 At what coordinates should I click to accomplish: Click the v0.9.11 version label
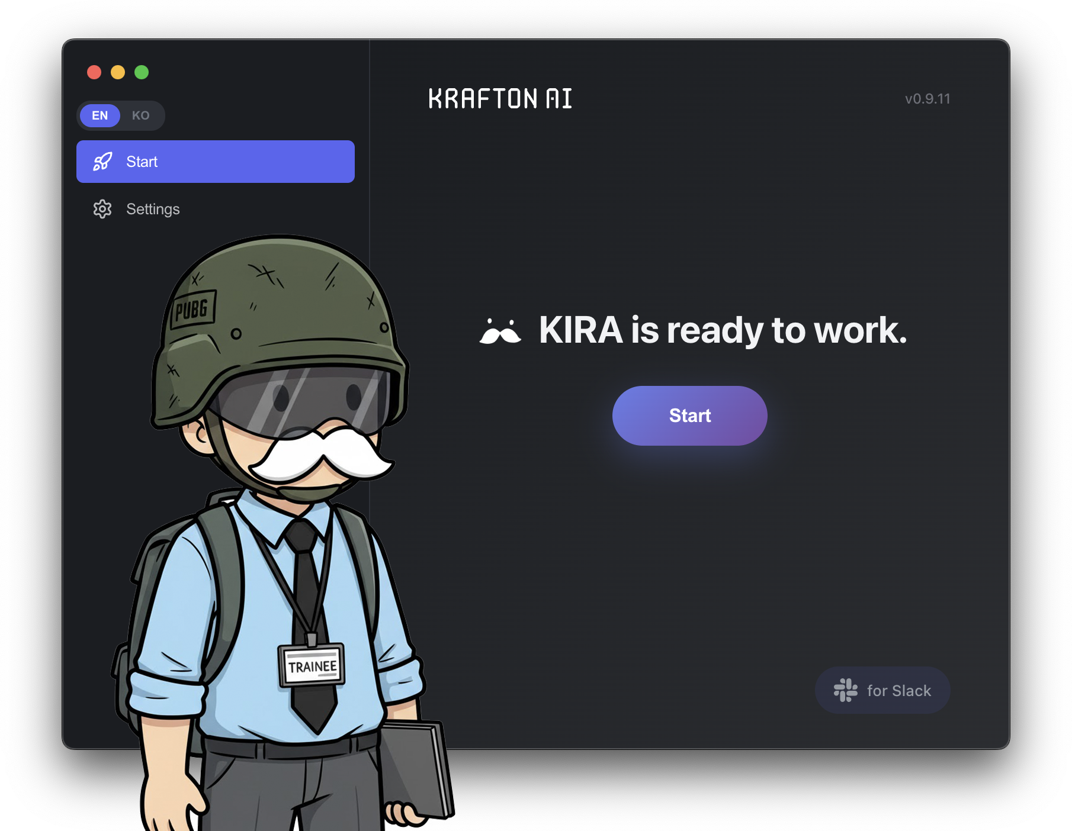tap(927, 99)
